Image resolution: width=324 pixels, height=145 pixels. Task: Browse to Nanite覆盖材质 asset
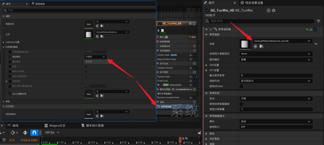pos(102,96)
